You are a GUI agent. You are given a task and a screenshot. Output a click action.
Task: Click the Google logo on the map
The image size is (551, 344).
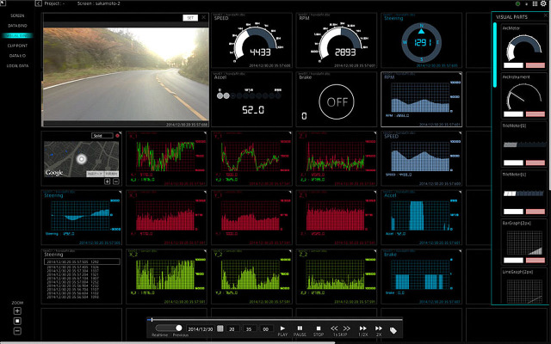[x=53, y=172]
